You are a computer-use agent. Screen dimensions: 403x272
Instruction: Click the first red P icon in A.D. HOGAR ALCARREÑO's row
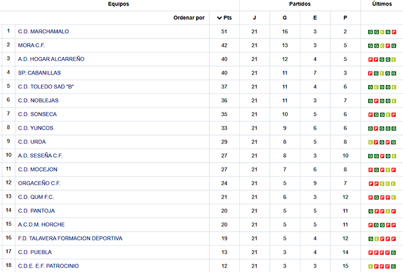[x=371, y=60]
